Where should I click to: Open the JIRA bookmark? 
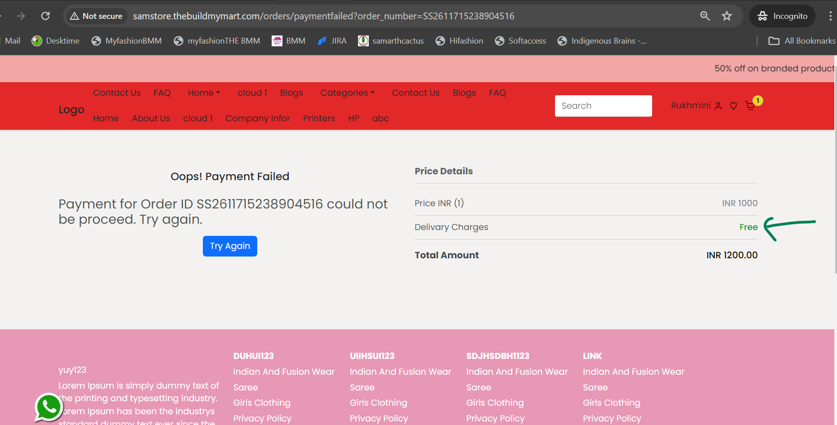pos(332,41)
